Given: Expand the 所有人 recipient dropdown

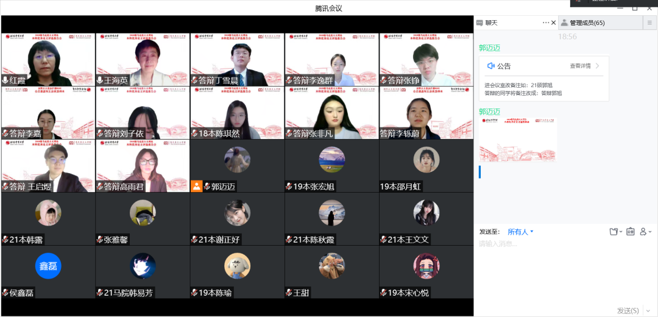Looking at the screenshot, I should [521, 232].
